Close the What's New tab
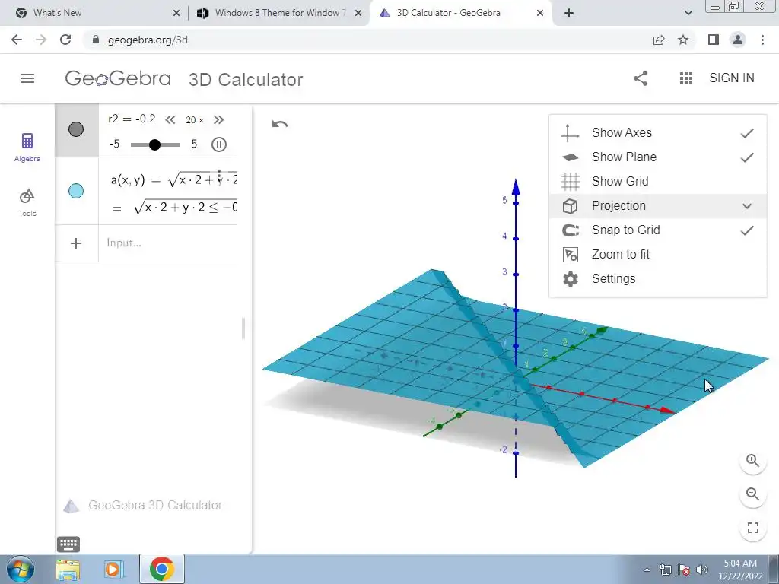Image resolution: width=779 pixels, height=584 pixels. pyautogui.click(x=176, y=14)
